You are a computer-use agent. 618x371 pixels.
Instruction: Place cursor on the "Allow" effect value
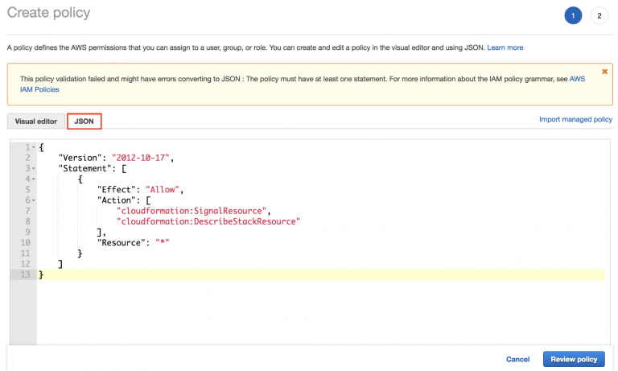pos(164,189)
